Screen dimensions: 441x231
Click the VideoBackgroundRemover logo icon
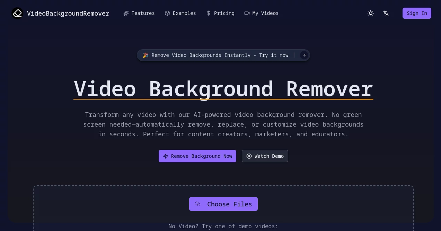coord(17,13)
